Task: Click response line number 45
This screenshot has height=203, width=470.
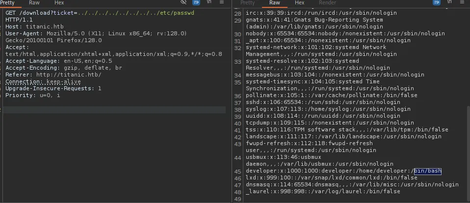Action: (237, 172)
